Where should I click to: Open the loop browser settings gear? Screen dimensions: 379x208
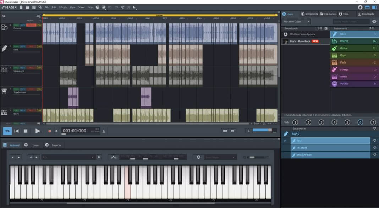[x=374, y=22]
